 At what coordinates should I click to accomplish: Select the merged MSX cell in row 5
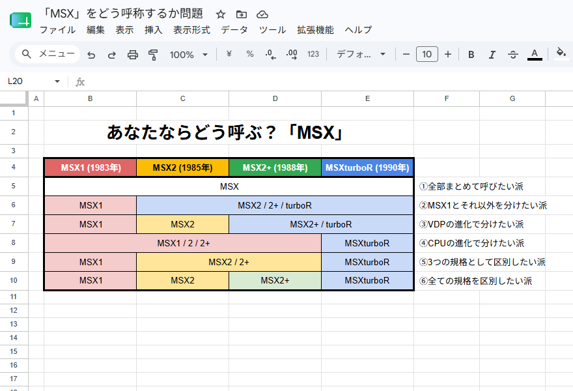[229, 186]
